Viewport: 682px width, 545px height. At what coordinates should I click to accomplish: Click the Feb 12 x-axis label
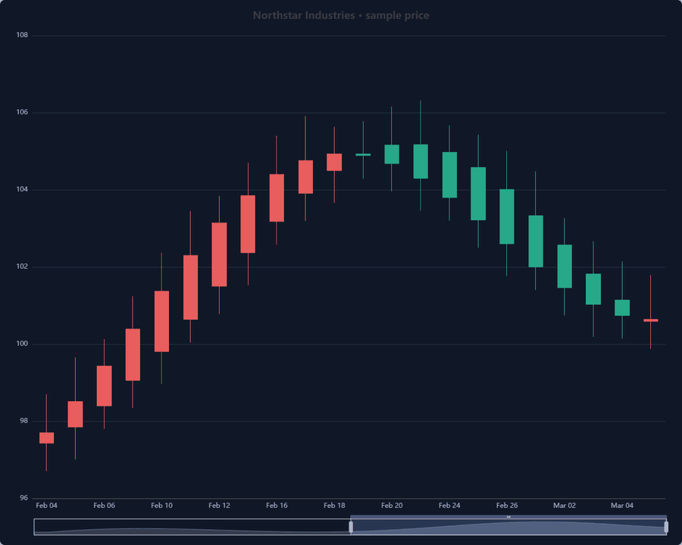pos(219,506)
